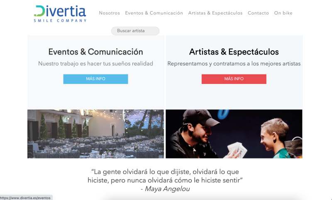Click the Maya Angelou quote text
The height and width of the screenshot is (200, 332).
[x=165, y=176]
